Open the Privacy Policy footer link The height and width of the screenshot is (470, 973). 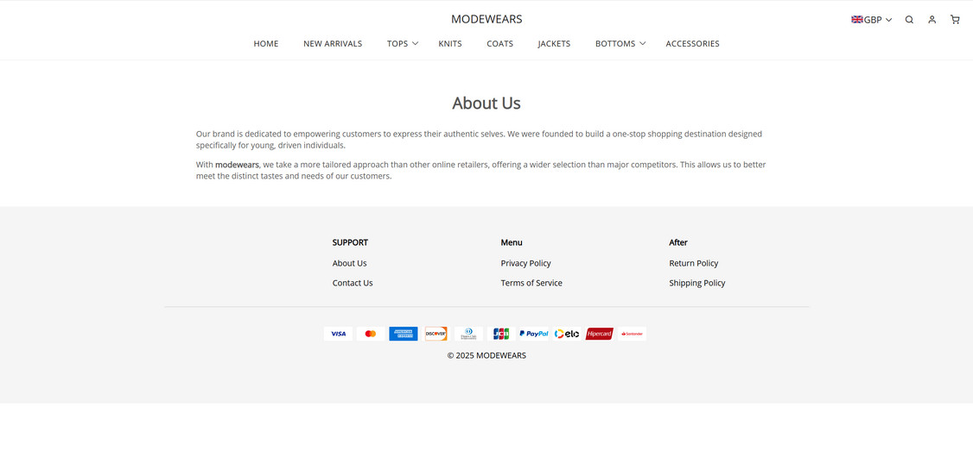pos(525,263)
